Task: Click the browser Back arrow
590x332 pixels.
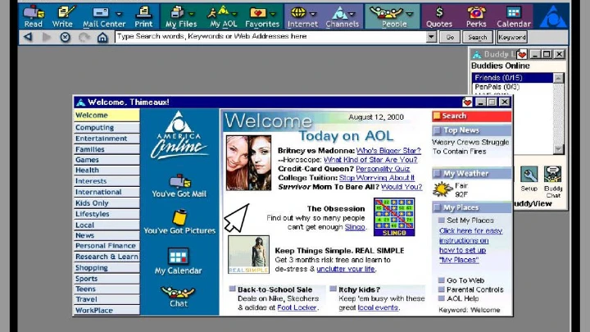Action: tap(28, 37)
